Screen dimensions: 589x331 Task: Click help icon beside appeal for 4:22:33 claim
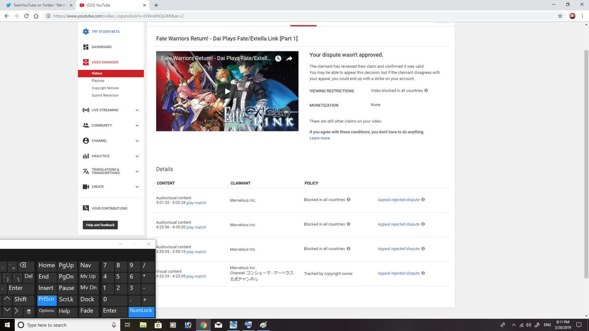tap(423, 274)
